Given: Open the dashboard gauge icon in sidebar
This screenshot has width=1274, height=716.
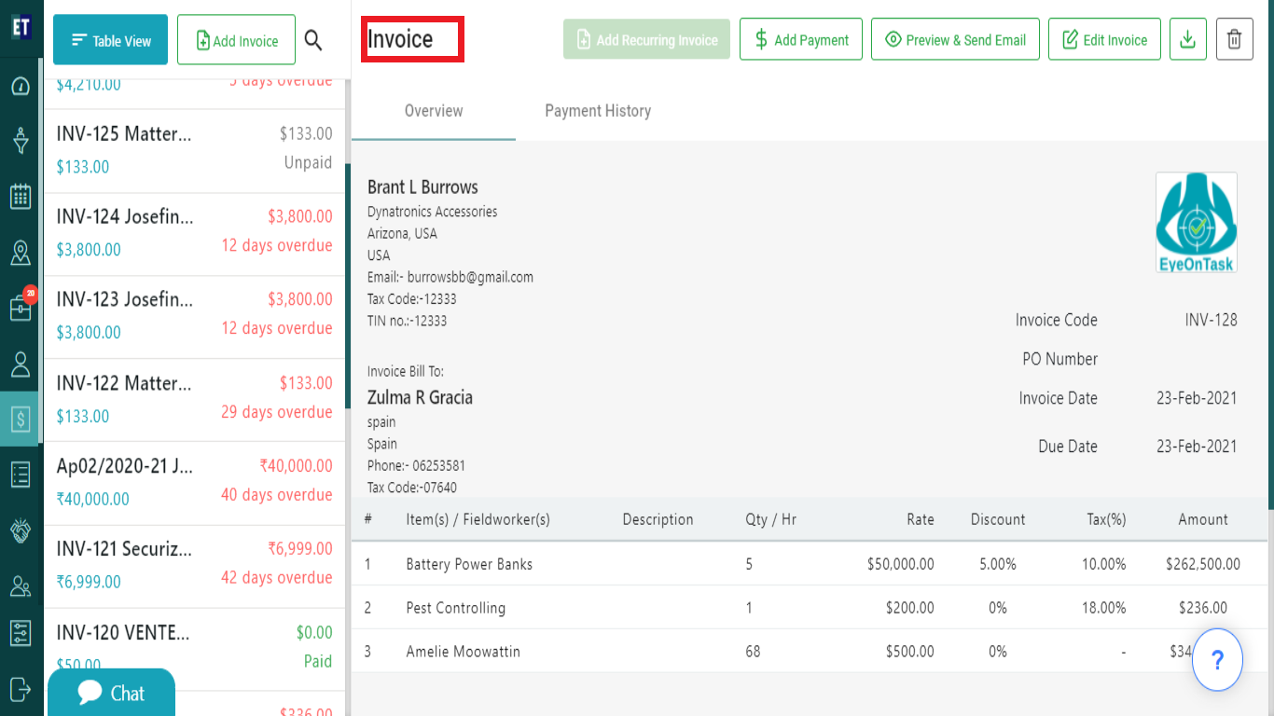Looking at the screenshot, I should coord(21,87).
